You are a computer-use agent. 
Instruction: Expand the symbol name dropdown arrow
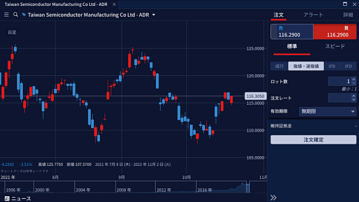tap(154, 15)
